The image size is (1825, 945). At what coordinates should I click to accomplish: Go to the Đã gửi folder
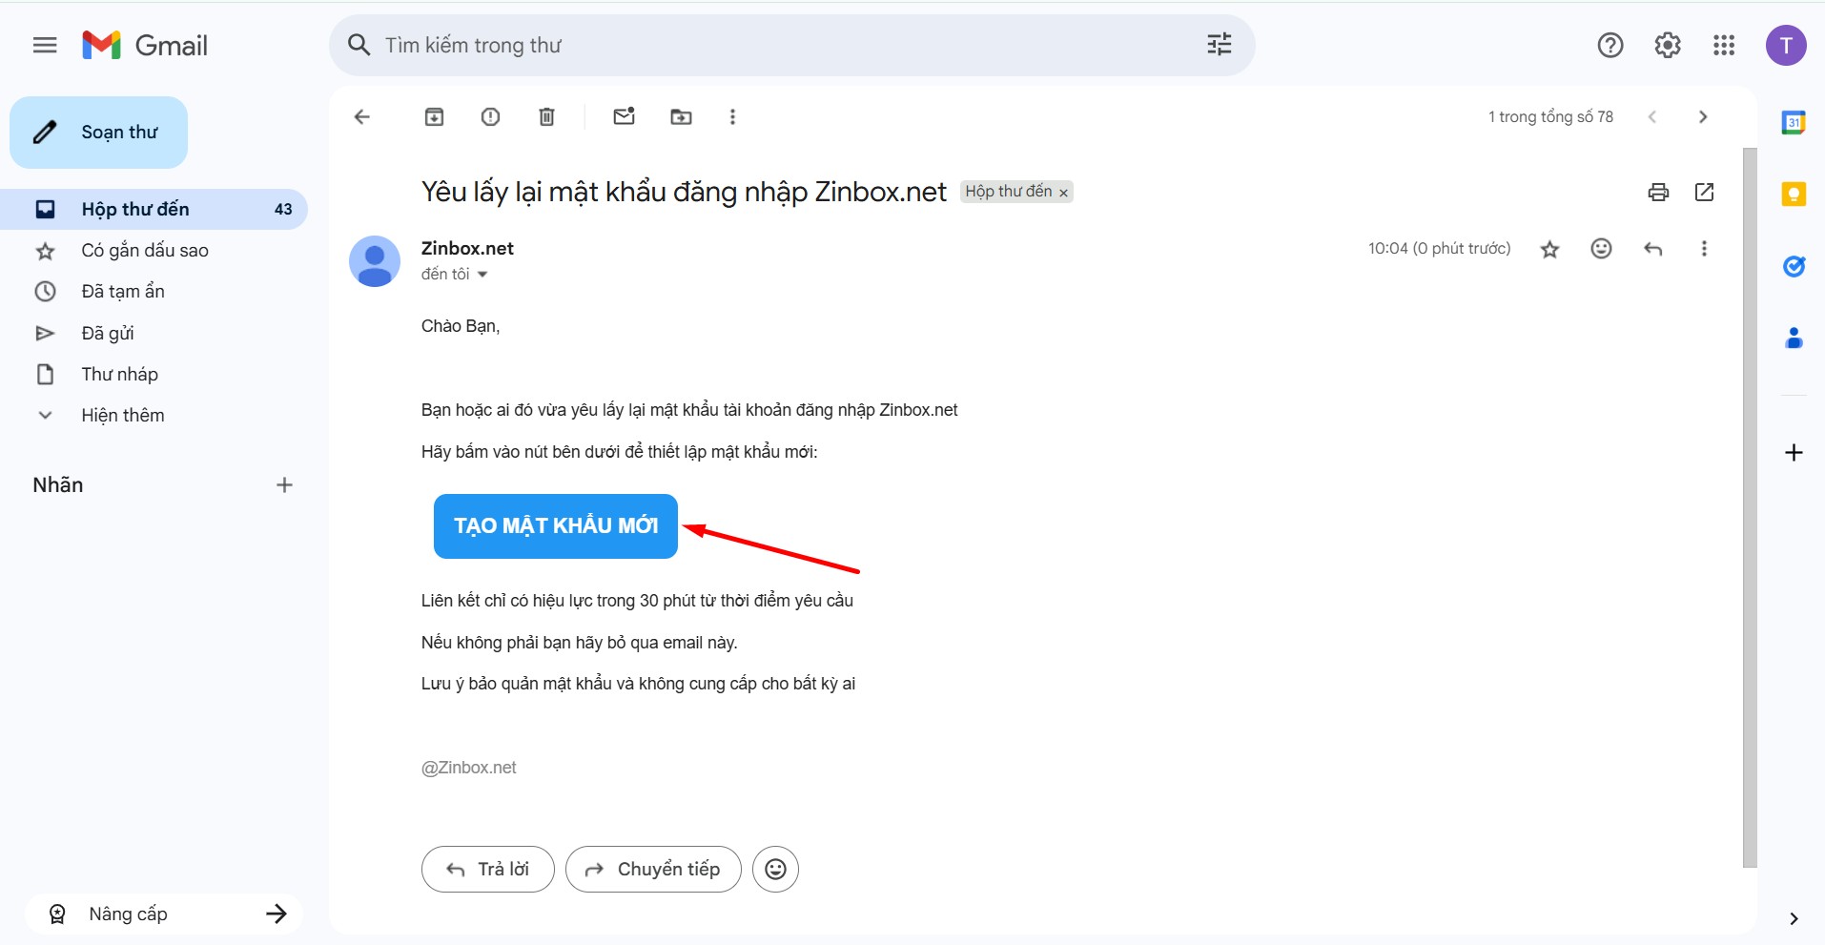(107, 333)
